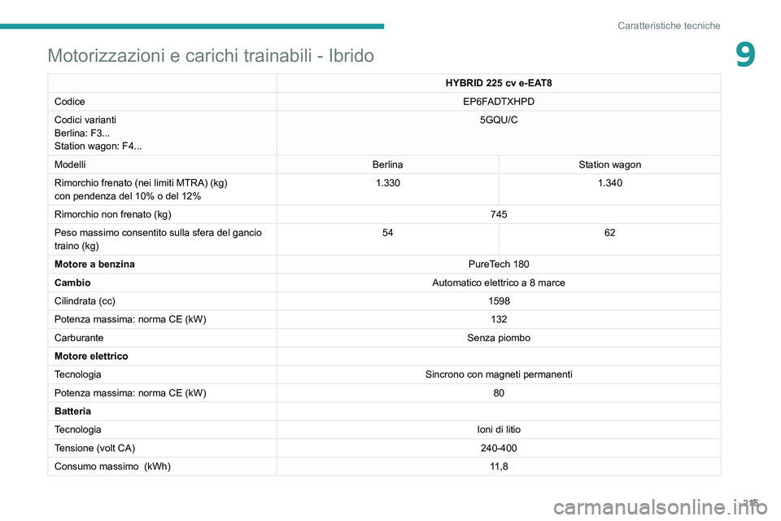Click the 1.340 braked trailer value
This screenshot has height=521, width=781.
(609, 183)
